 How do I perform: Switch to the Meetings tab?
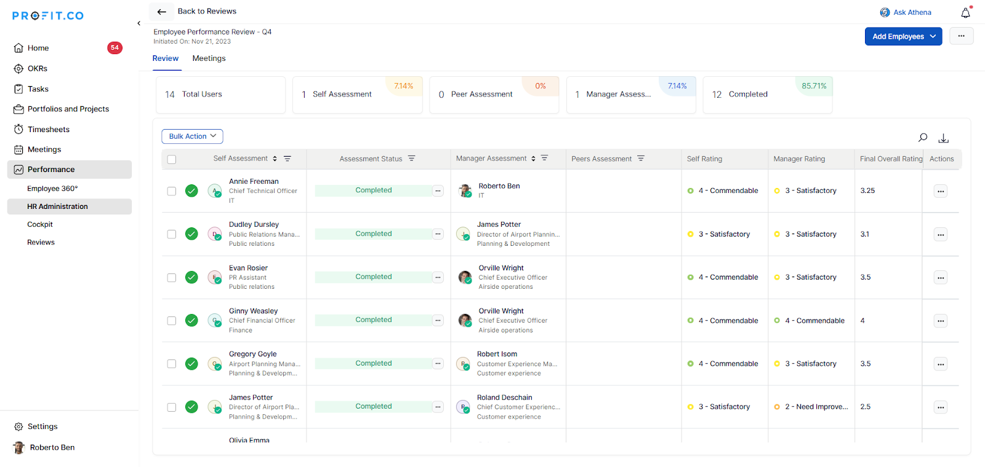pyautogui.click(x=209, y=58)
